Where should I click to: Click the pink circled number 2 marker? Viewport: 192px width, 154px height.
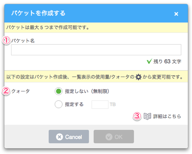point(6,91)
